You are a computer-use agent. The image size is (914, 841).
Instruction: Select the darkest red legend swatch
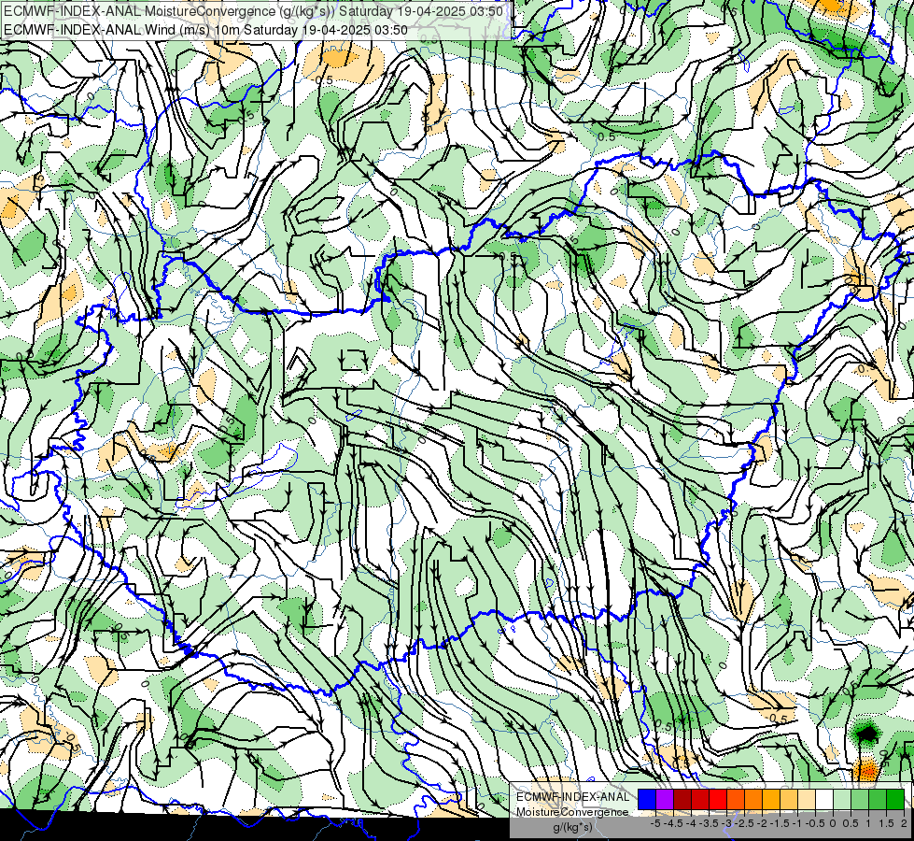point(682,800)
